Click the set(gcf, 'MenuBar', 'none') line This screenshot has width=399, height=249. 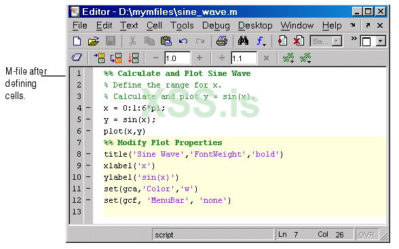(168, 200)
